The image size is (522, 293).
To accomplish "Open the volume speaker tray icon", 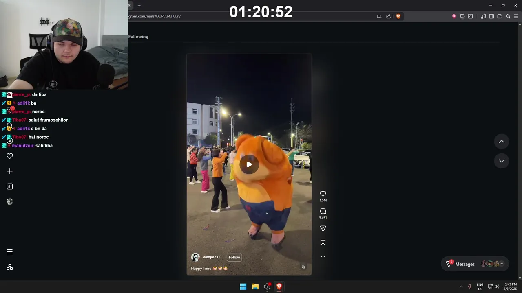I will 497,286.
